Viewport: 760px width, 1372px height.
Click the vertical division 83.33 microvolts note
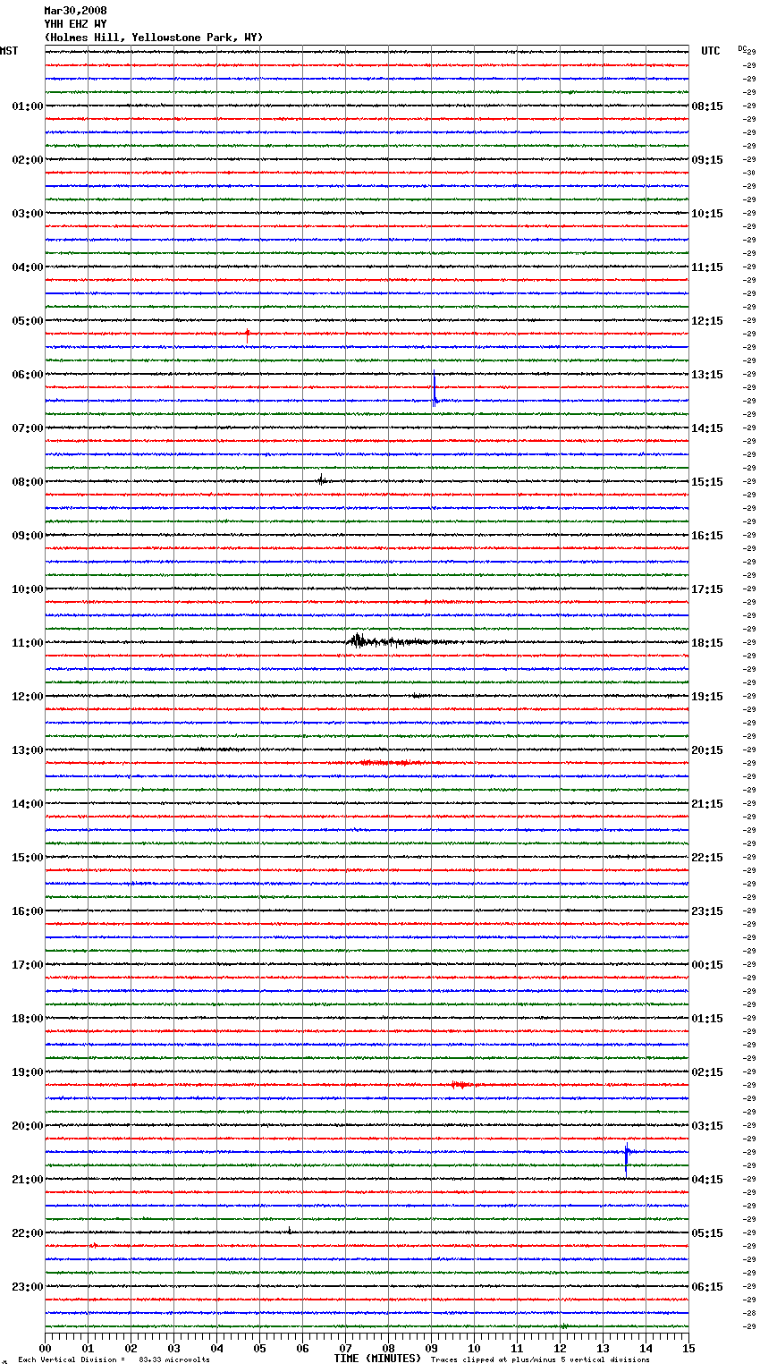(114, 1359)
